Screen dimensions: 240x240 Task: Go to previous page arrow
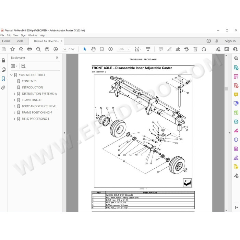pos(47,49)
